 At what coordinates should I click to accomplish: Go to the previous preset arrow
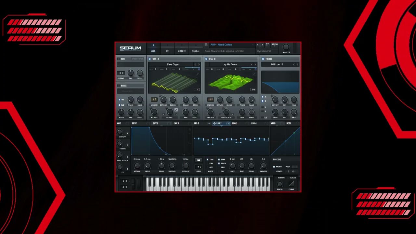[x=258, y=45]
